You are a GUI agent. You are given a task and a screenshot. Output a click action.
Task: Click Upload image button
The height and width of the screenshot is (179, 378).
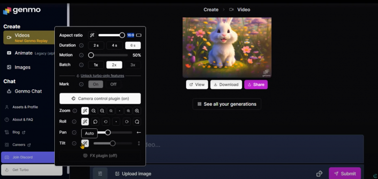[133, 174]
